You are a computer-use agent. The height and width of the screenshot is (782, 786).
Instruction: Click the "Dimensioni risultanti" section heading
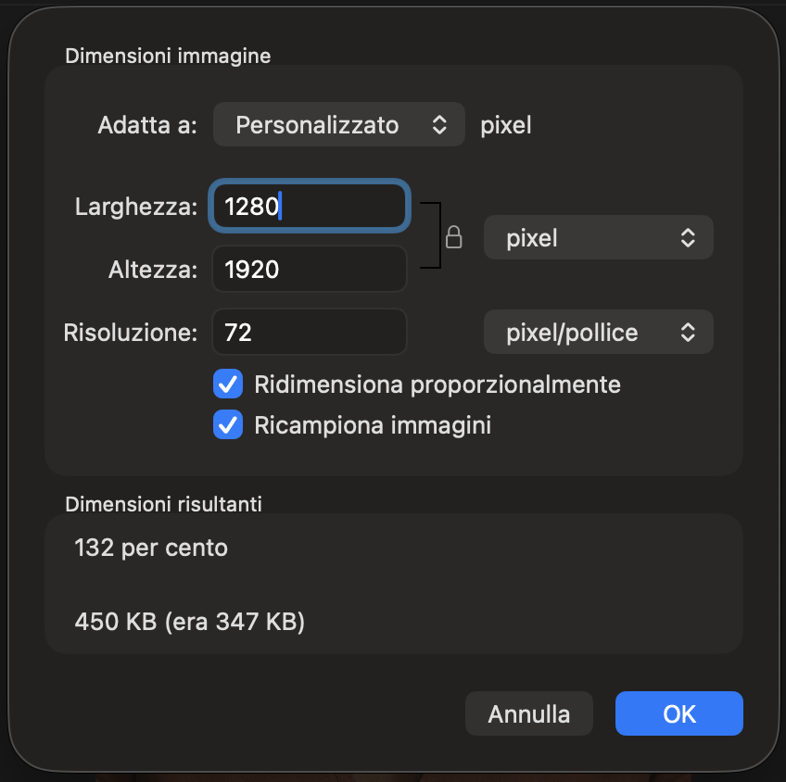163,504
